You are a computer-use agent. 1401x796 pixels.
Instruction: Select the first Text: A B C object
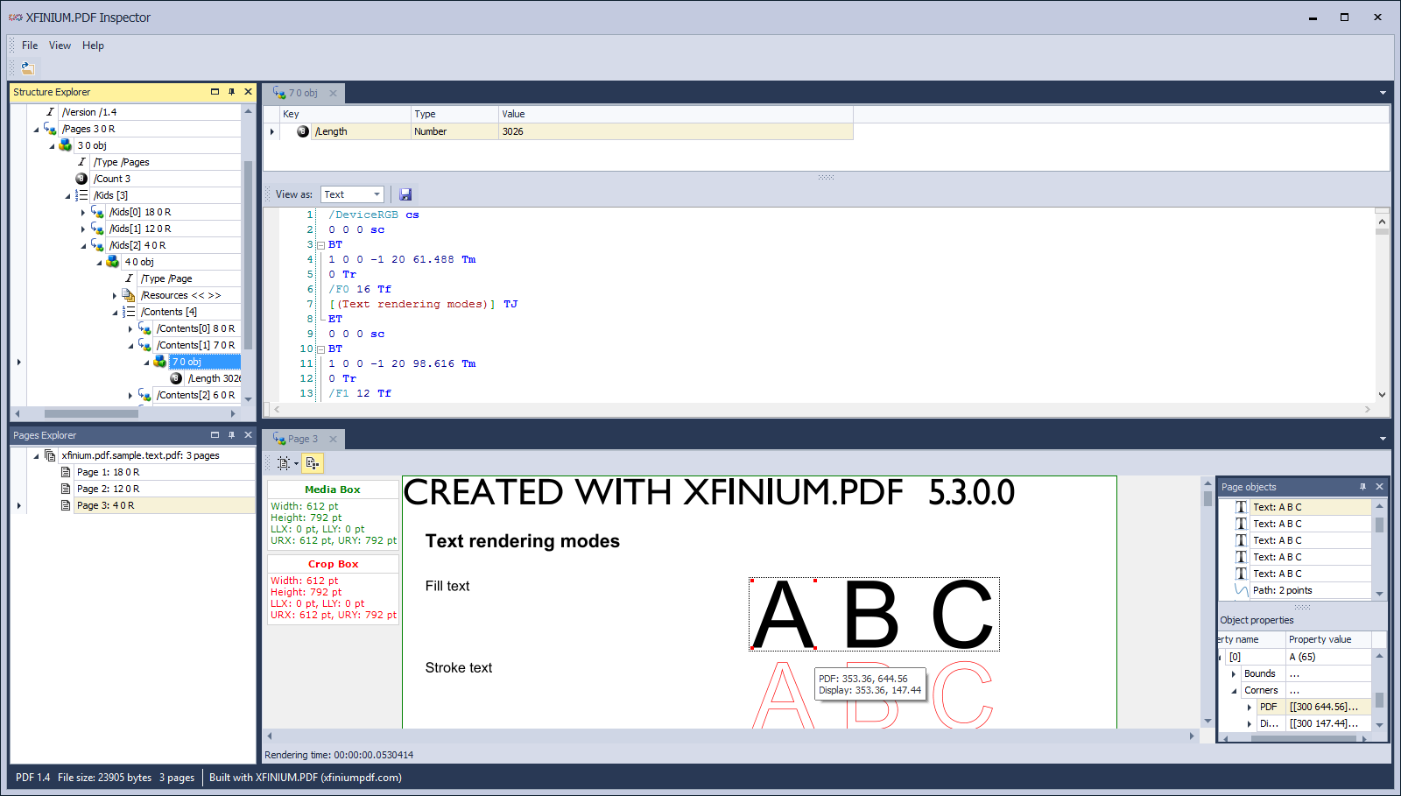point(1277,507)
